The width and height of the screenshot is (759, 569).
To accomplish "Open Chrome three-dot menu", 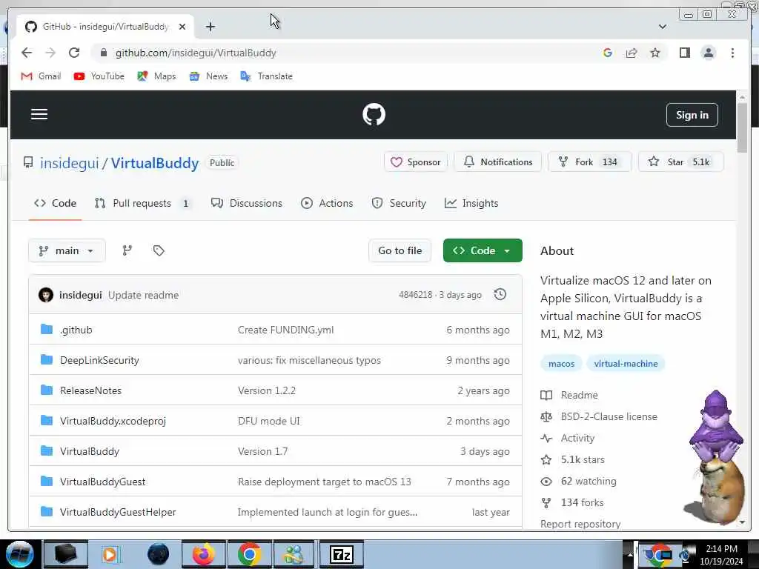I will tap(732, 53).
